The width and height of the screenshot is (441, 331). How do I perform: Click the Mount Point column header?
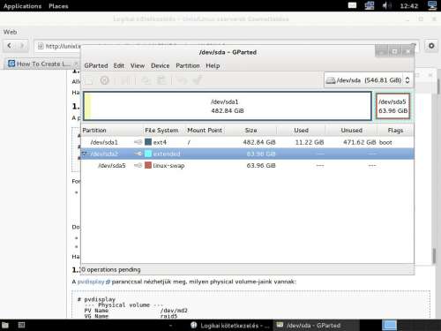pos(205,130)
